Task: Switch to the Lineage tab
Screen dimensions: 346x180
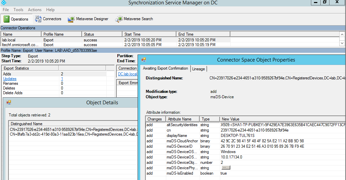Action: point(198,69)
